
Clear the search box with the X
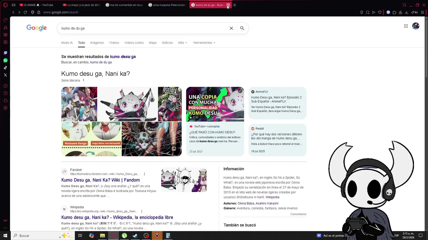click(231, 28)
